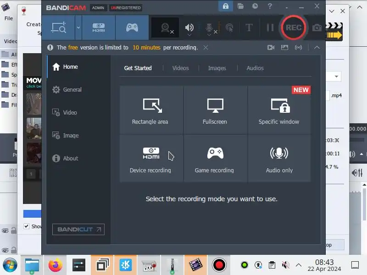Click the green circle tray icon
367x275 pixels.
(x=245, y=265)
